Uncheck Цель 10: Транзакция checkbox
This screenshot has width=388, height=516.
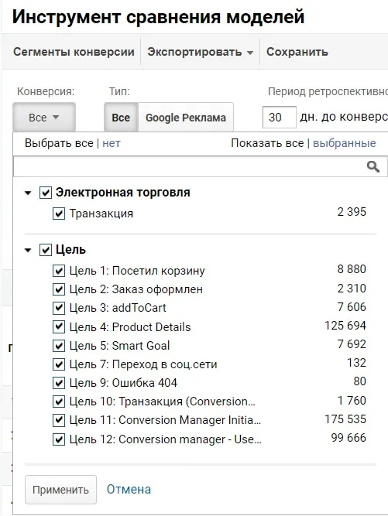[x=59, y=402]
